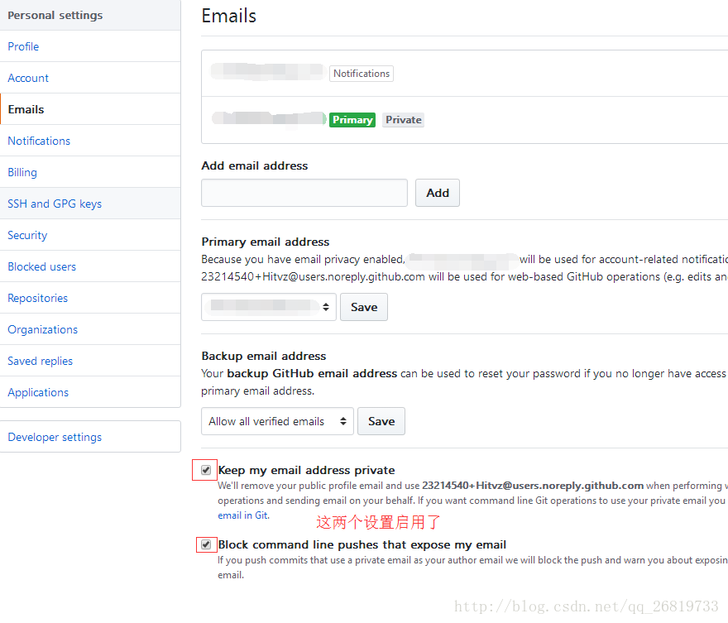Viewport: 728px width, 623px height.
Task: Save the backup email address setting
Action: pyautogui.click(x=381, y=421)
